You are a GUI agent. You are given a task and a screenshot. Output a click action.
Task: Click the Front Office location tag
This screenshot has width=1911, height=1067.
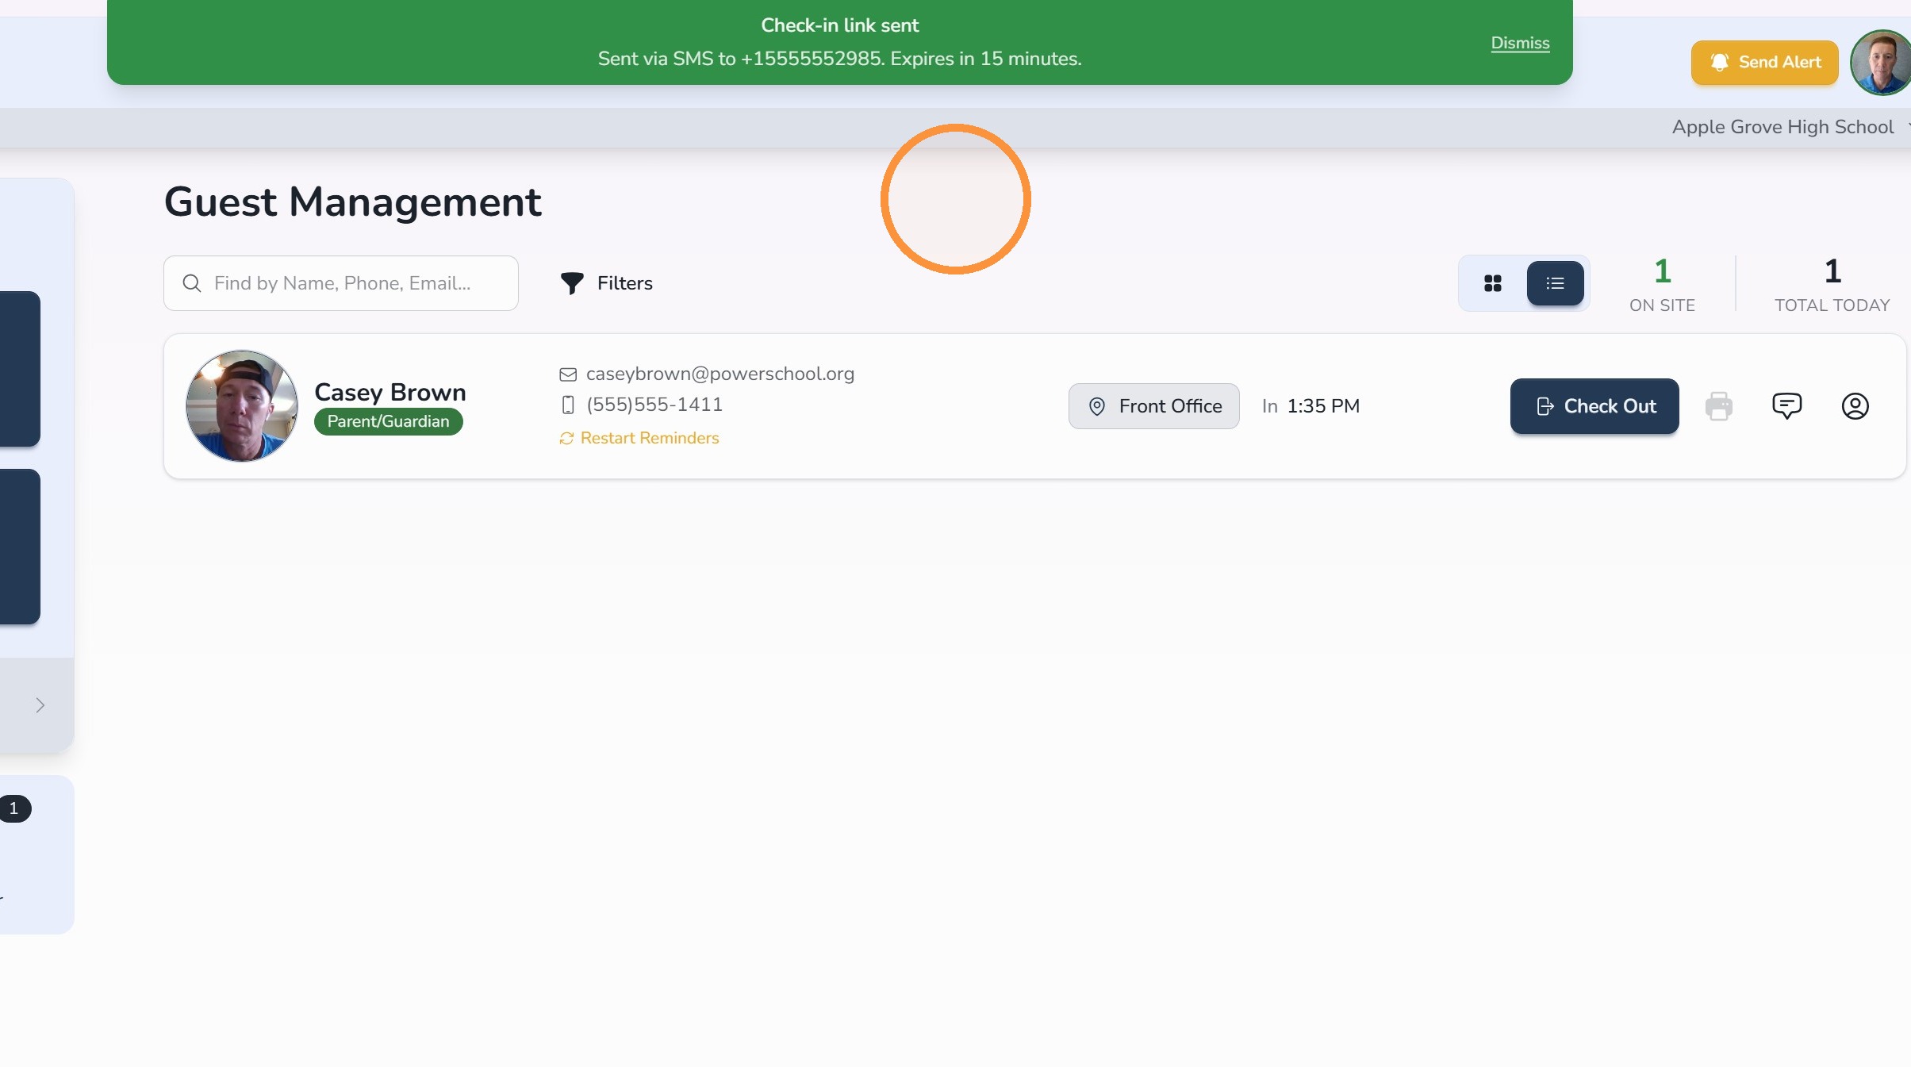[x=1153, y=406]
